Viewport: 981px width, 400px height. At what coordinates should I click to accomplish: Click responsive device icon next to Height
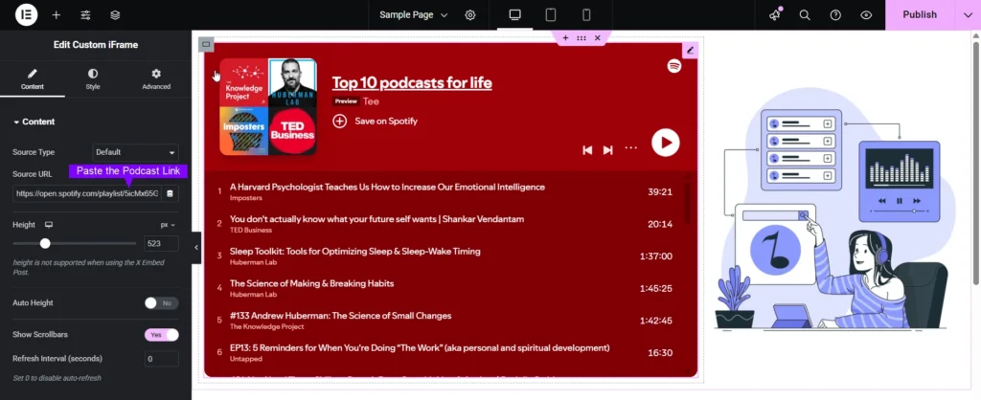(49, 225)
